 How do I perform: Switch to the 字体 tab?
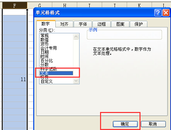coord(83,24)
